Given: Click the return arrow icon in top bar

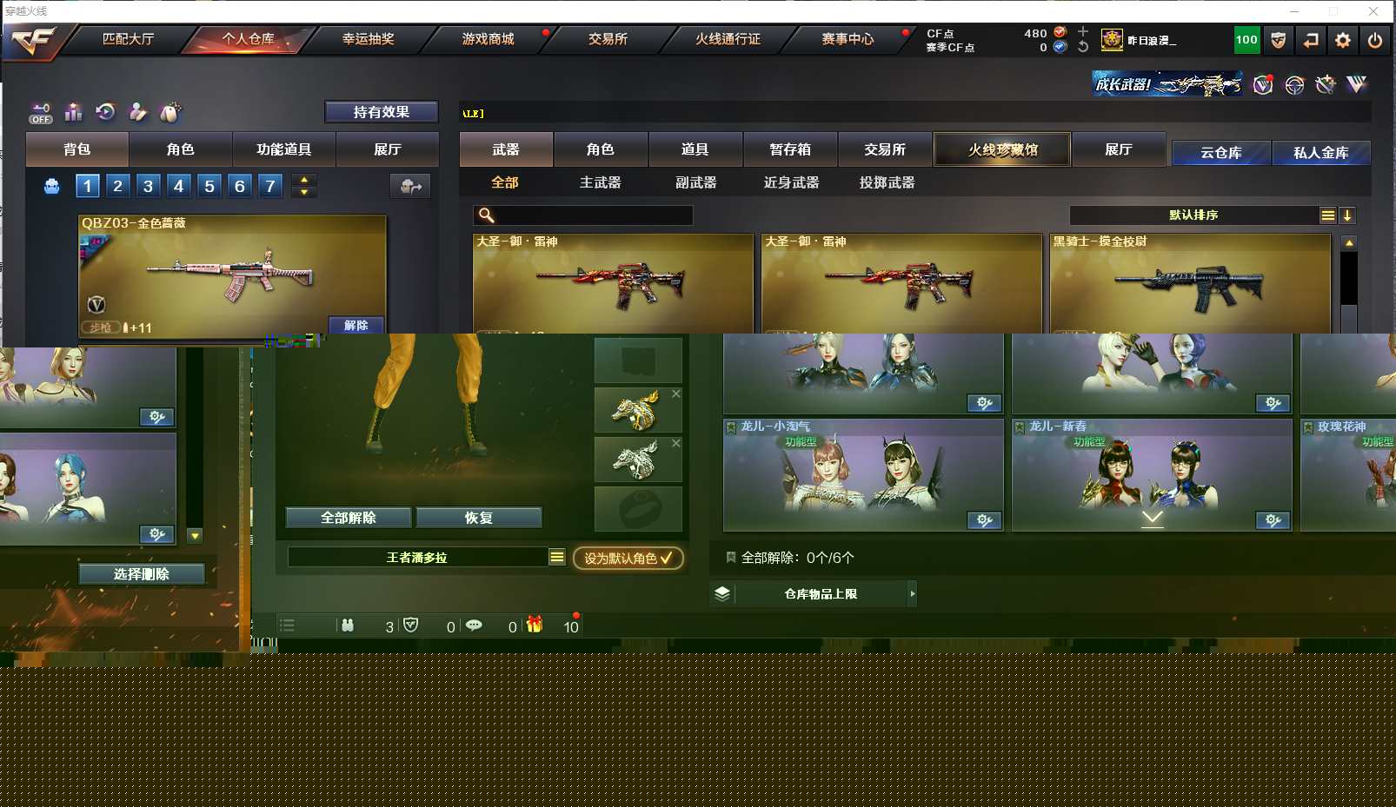Looking at the screenshot, I should point(1311,40).
